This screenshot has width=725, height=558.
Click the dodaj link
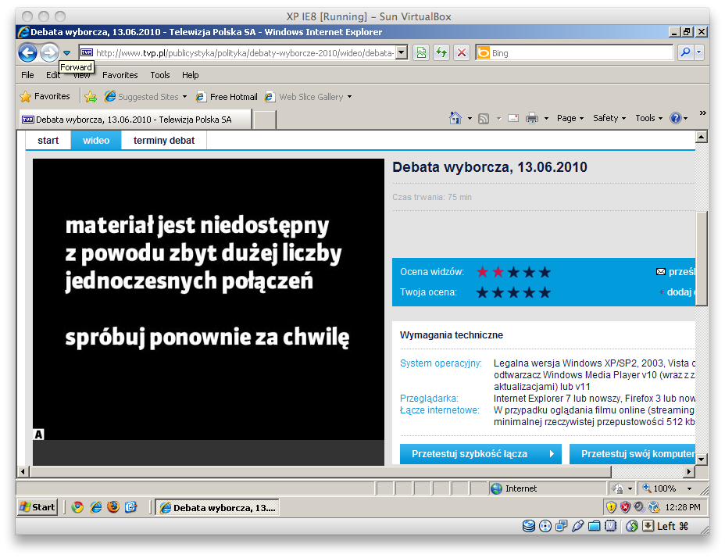click(677, 292)
